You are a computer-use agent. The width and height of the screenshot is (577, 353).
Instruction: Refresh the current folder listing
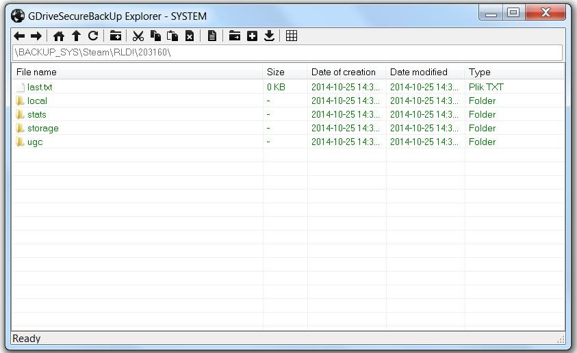pos(93,36)
